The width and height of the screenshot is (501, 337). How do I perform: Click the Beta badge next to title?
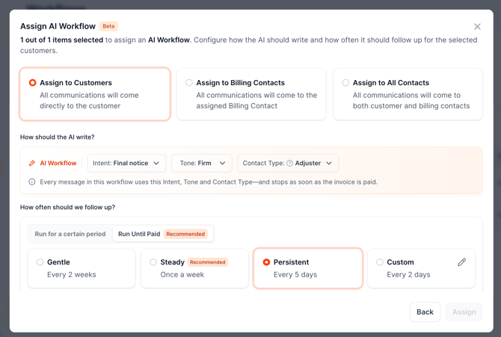point(108,26)
